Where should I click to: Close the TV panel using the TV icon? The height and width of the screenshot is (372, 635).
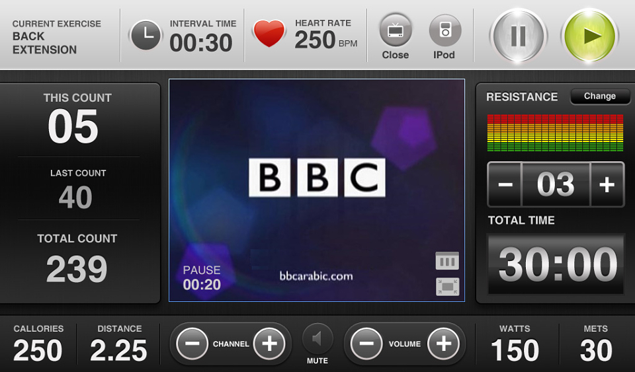tap(396, 31)
